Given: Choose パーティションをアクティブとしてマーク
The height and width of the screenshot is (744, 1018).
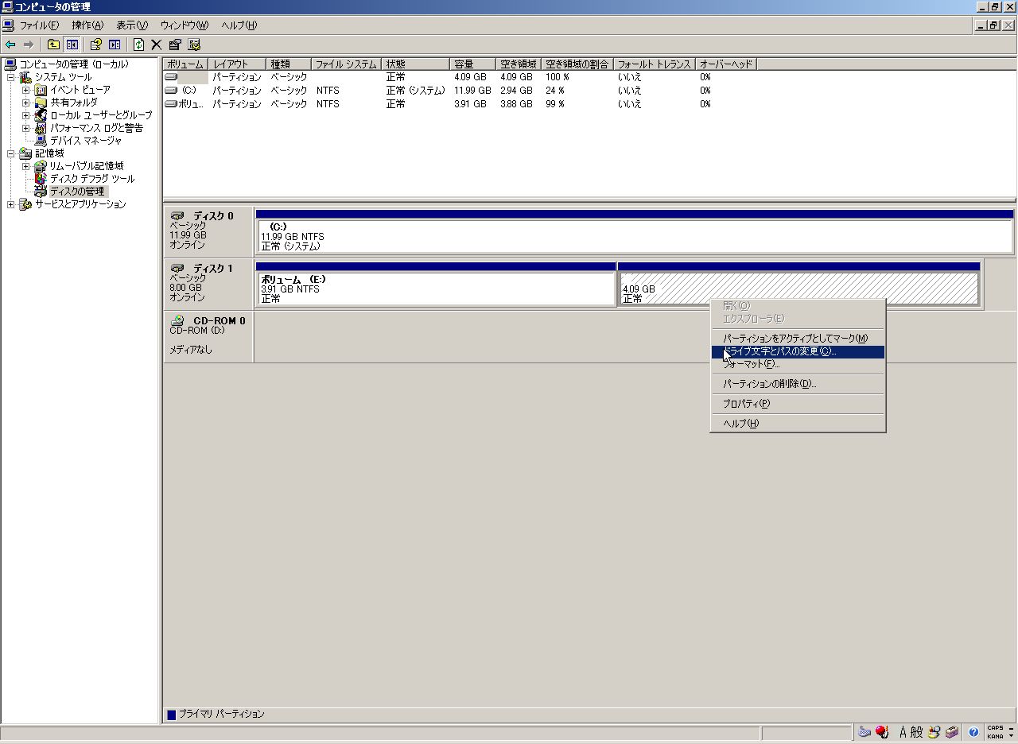Looking at the screenshot, I should coord(798,339).
